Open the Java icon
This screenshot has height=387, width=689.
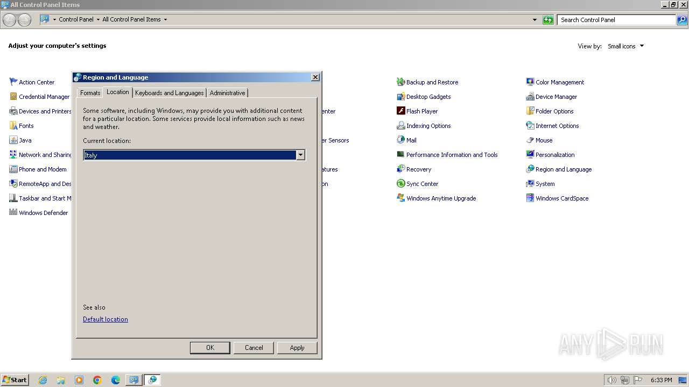pyautogui.click(x=13, y=140)
